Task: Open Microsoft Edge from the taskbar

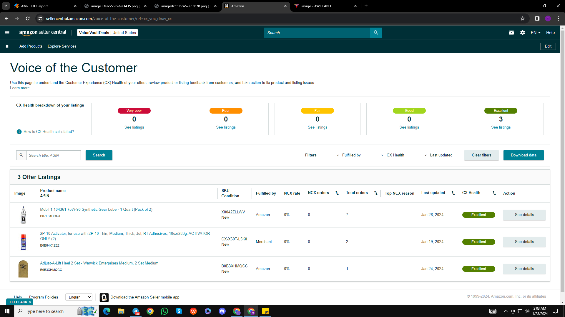Action: tap(107, 311)
